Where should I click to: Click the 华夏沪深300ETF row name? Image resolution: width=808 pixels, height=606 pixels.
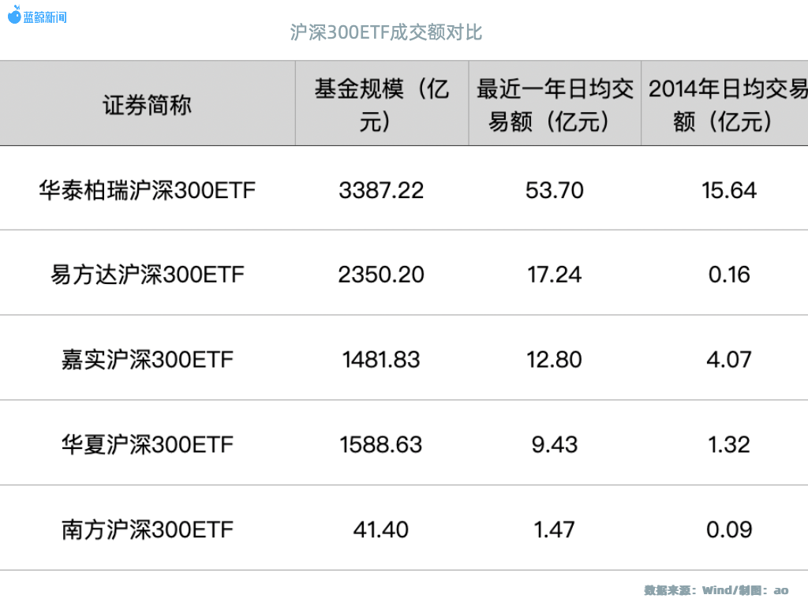pyautogui.click(x=148, y=444)
